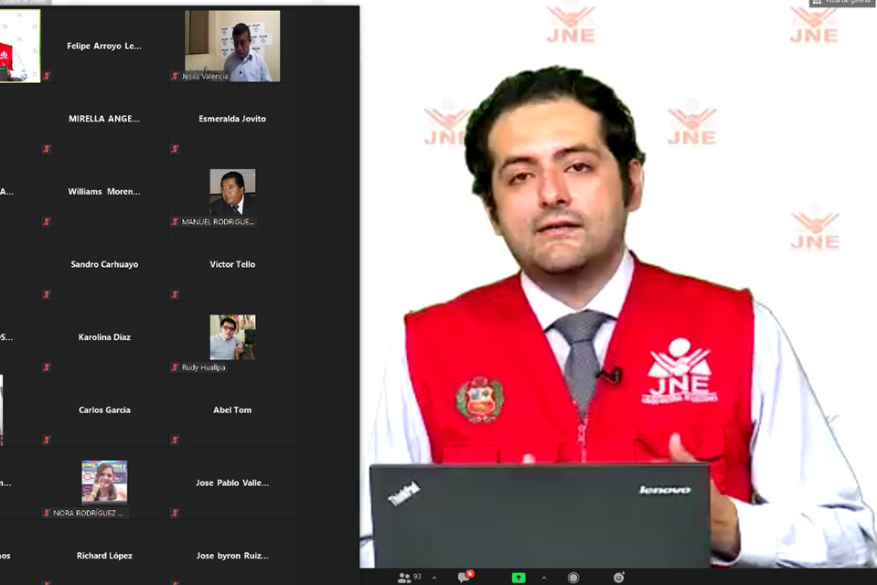Click muted mic icon beside Jesús Valencia's name

point(175,76)
